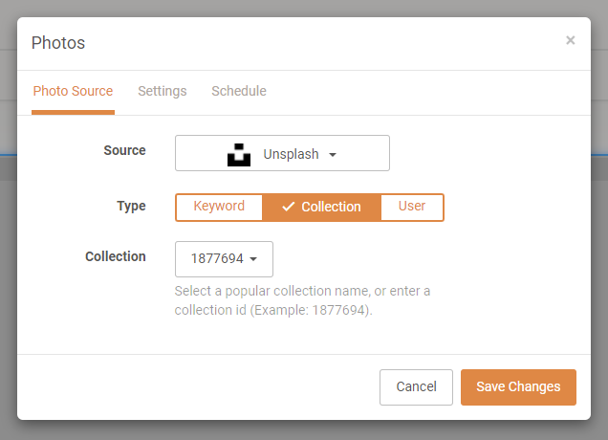Viewport: 608px width, 440px height.
Task: Switch to the Settings tab
Action: [163, 91]
